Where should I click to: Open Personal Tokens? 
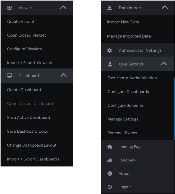coord(122,133)
